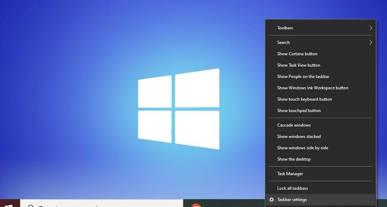Select Show the desktop

(321, 159)
